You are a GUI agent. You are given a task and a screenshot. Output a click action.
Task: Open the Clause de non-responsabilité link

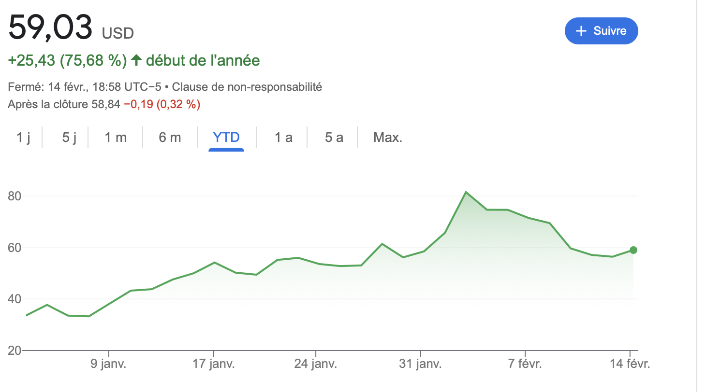coord(247,87)
